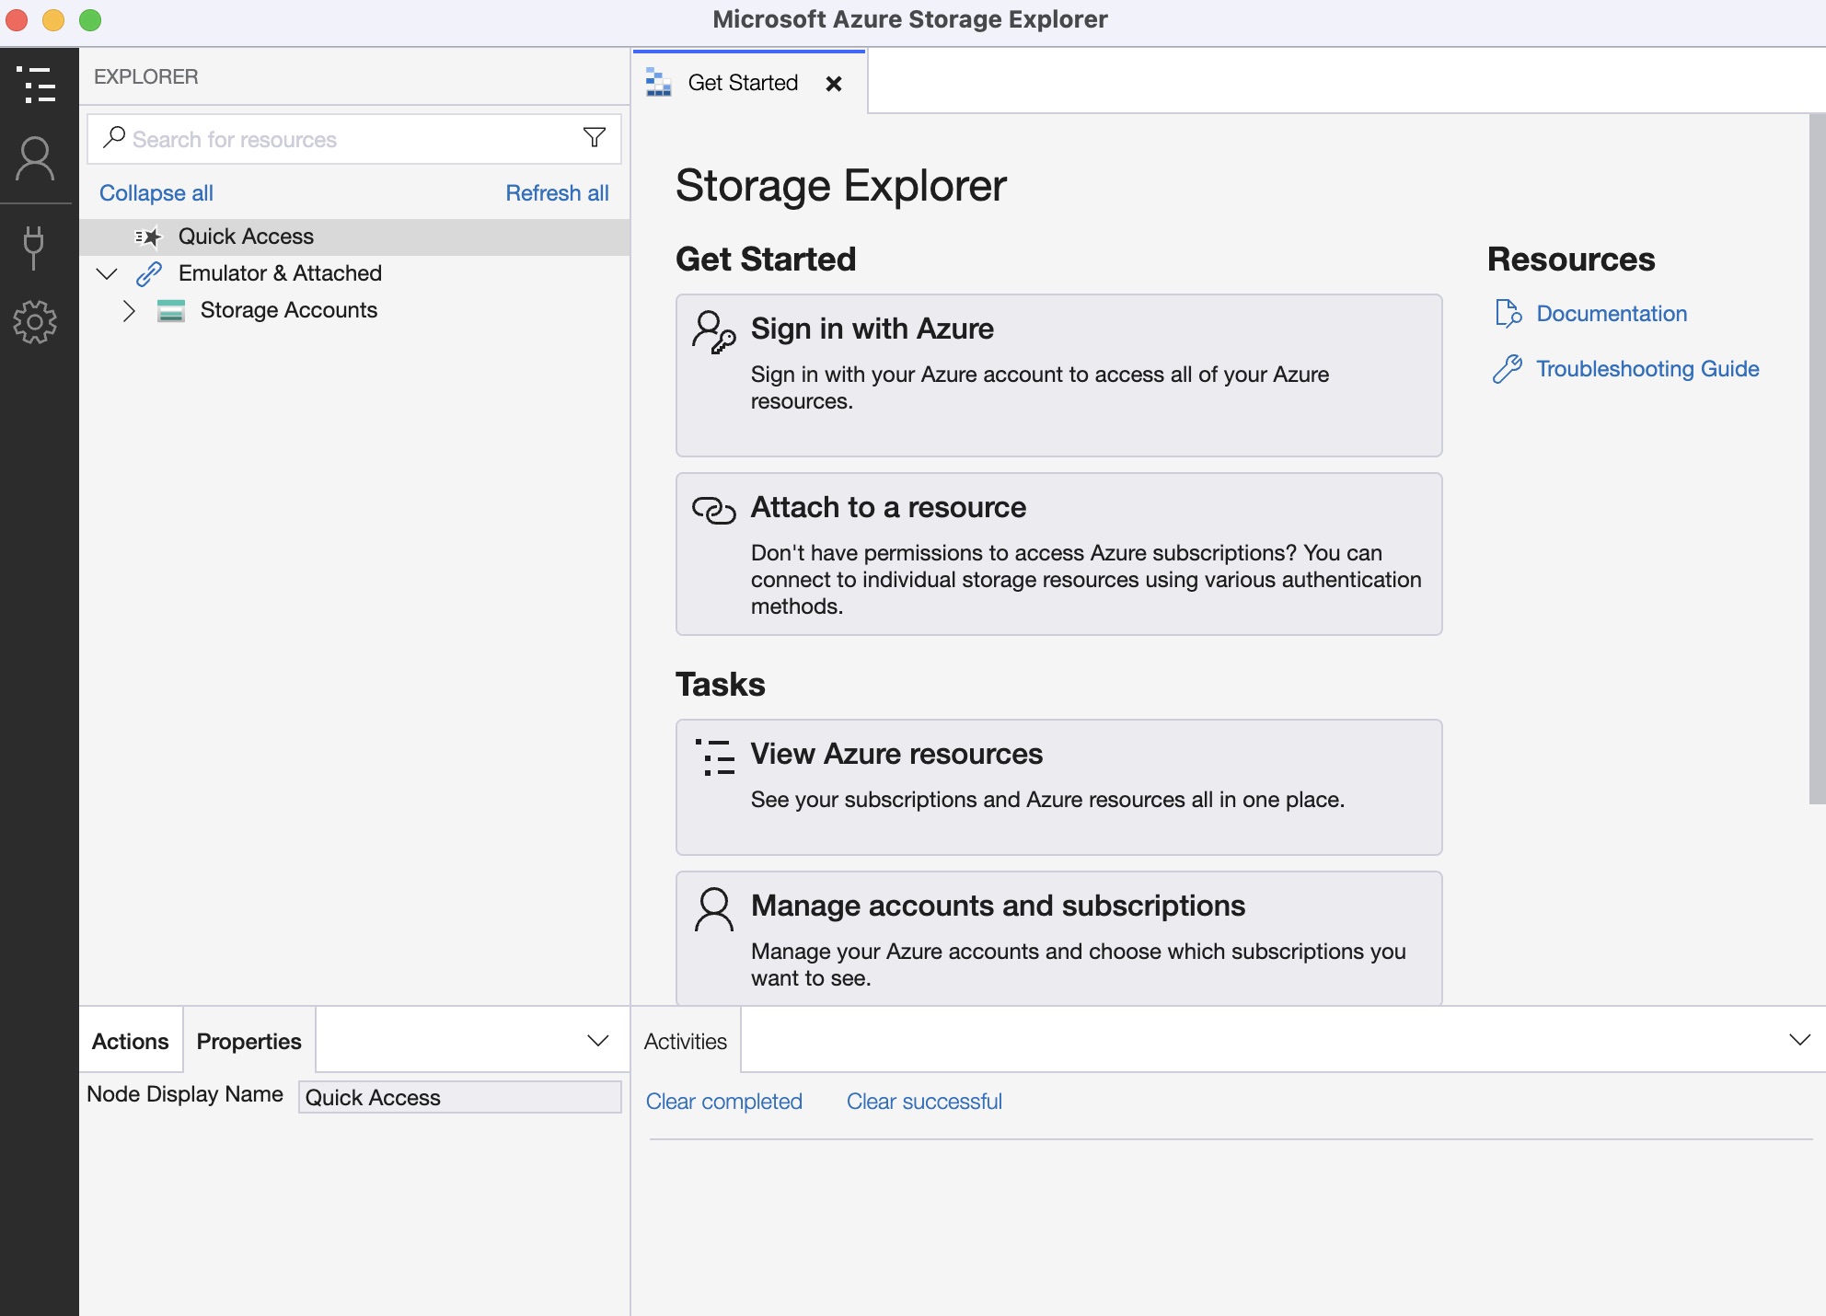Click Refresh all link

click(557, 193)
